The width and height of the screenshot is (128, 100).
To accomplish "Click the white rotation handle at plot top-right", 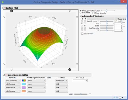I will (70, 11).
